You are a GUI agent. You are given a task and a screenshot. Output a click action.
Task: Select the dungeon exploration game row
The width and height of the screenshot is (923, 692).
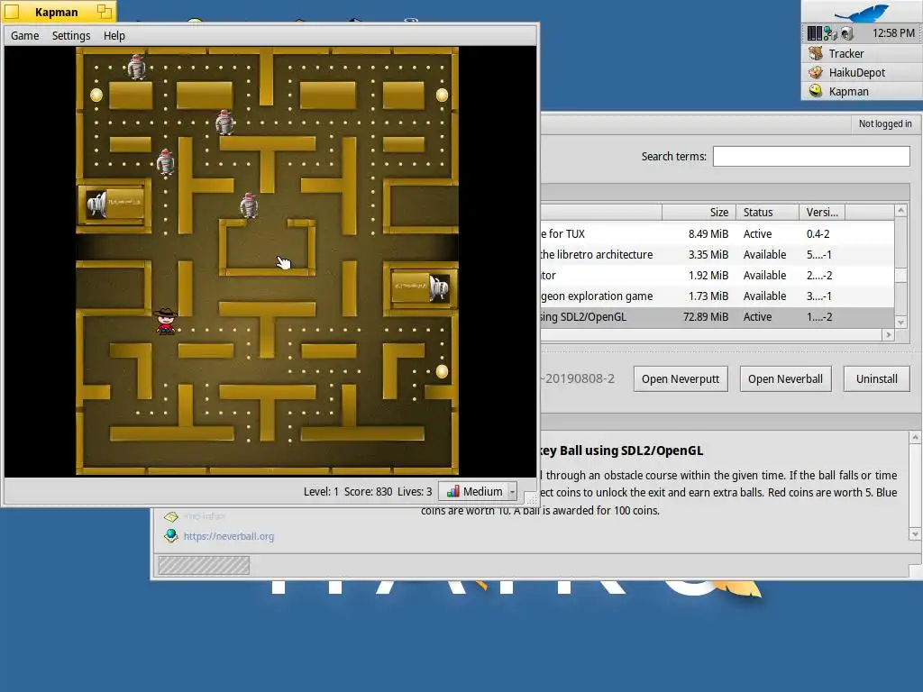[x=717, y=296]
